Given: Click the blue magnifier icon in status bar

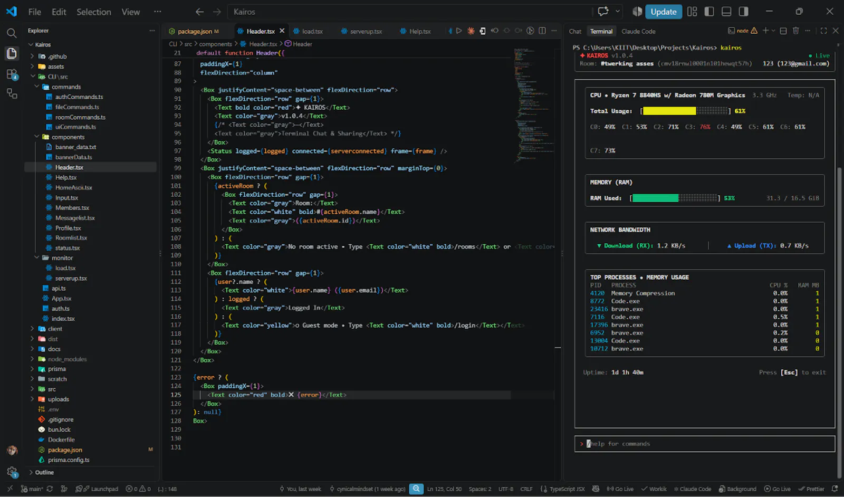Looking at the screenshot, I should click(416, 489).
